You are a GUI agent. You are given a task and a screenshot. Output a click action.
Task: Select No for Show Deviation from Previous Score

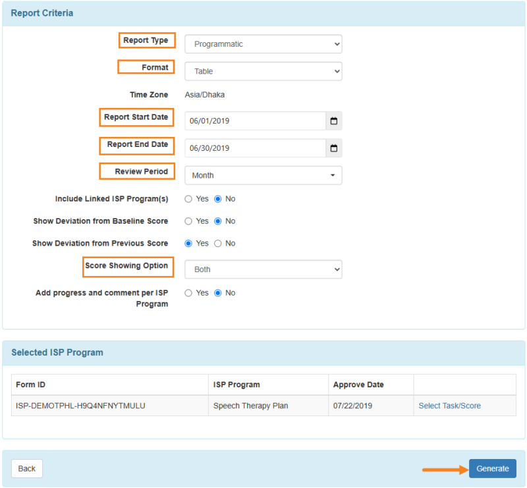coord(218,243)
